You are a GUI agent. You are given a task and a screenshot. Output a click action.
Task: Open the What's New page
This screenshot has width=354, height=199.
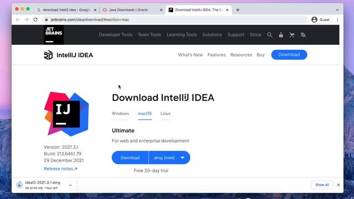(190, 55)
